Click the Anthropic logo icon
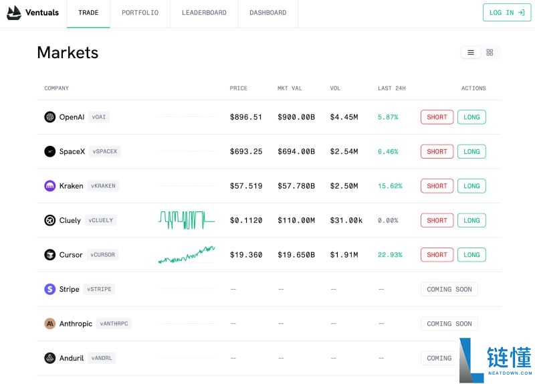Viewport: 535px width, 384px height. click(50, 324)
